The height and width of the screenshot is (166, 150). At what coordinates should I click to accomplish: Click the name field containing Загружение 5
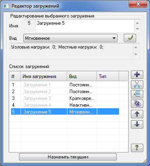point(85,26)
